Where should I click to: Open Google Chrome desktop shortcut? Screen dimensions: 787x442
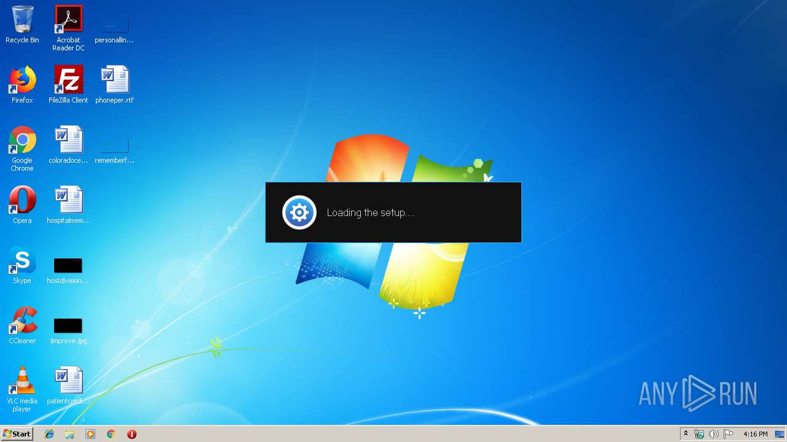tap(22, 149)
